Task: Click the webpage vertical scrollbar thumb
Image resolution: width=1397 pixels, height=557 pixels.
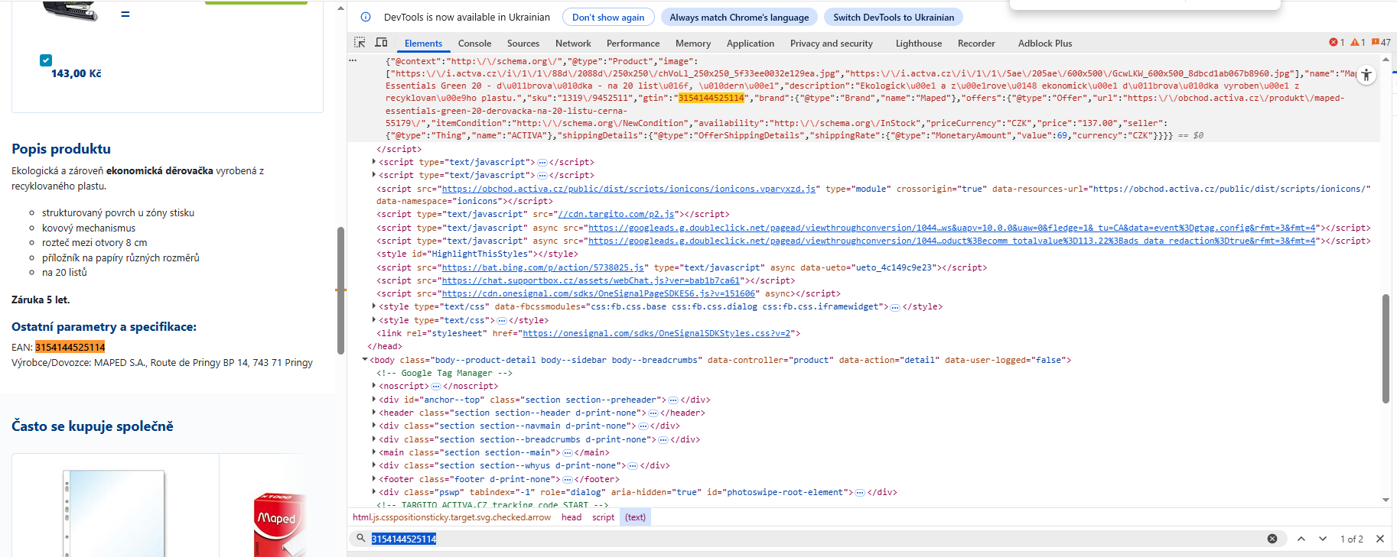Action: coord(340,290)
